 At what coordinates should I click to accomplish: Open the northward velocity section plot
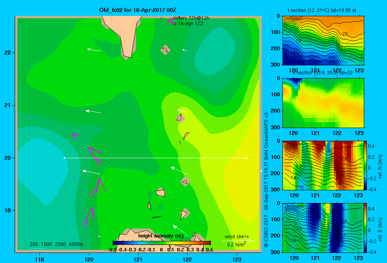(x=323, y=165)
